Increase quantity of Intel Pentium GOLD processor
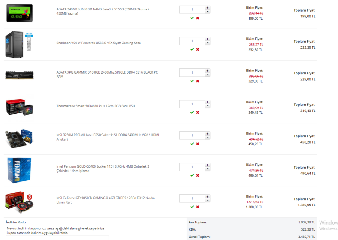 click(x=207, y=165)
